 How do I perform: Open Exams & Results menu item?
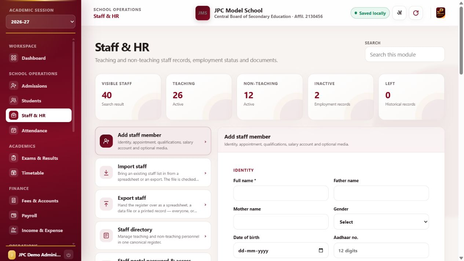[x=39, y=158]
